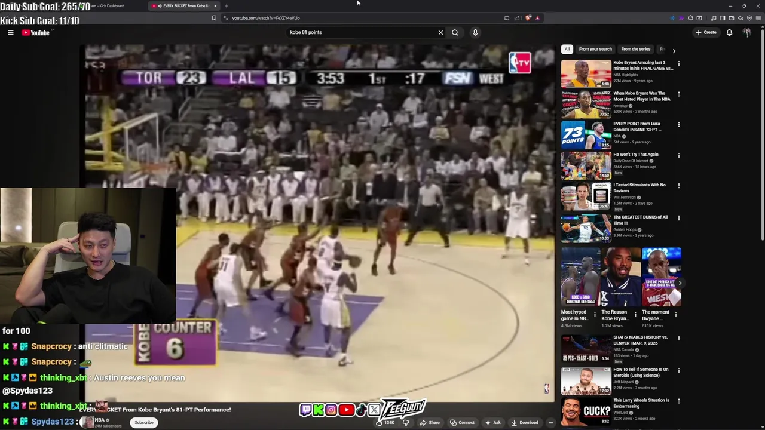This screenshot has height=430, width=765.
Task: Open YouTube notifications bell
Action: click(729, 32)
